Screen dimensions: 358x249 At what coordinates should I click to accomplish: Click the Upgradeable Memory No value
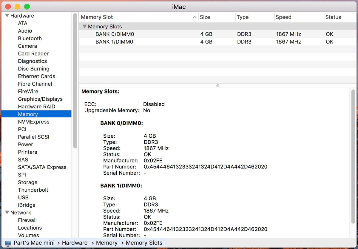[147, 110]
